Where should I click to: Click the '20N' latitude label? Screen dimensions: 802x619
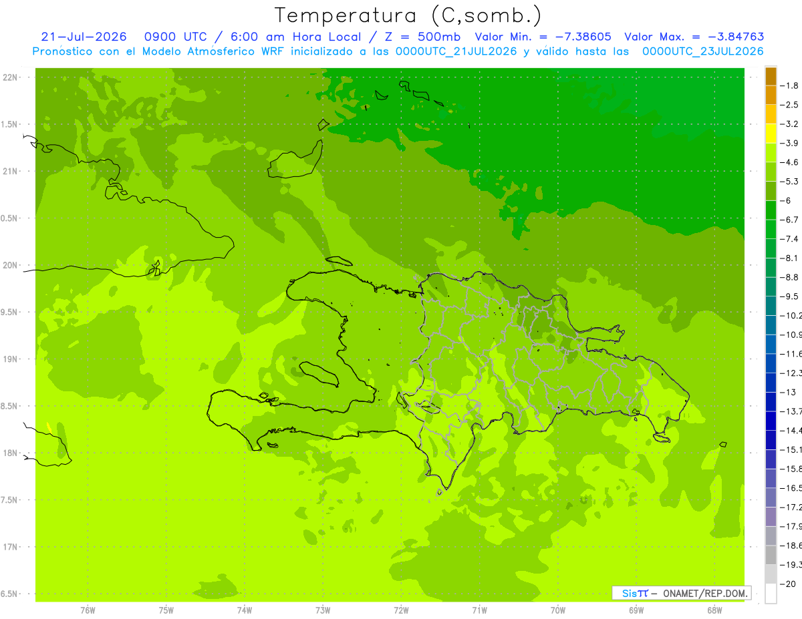10,265
